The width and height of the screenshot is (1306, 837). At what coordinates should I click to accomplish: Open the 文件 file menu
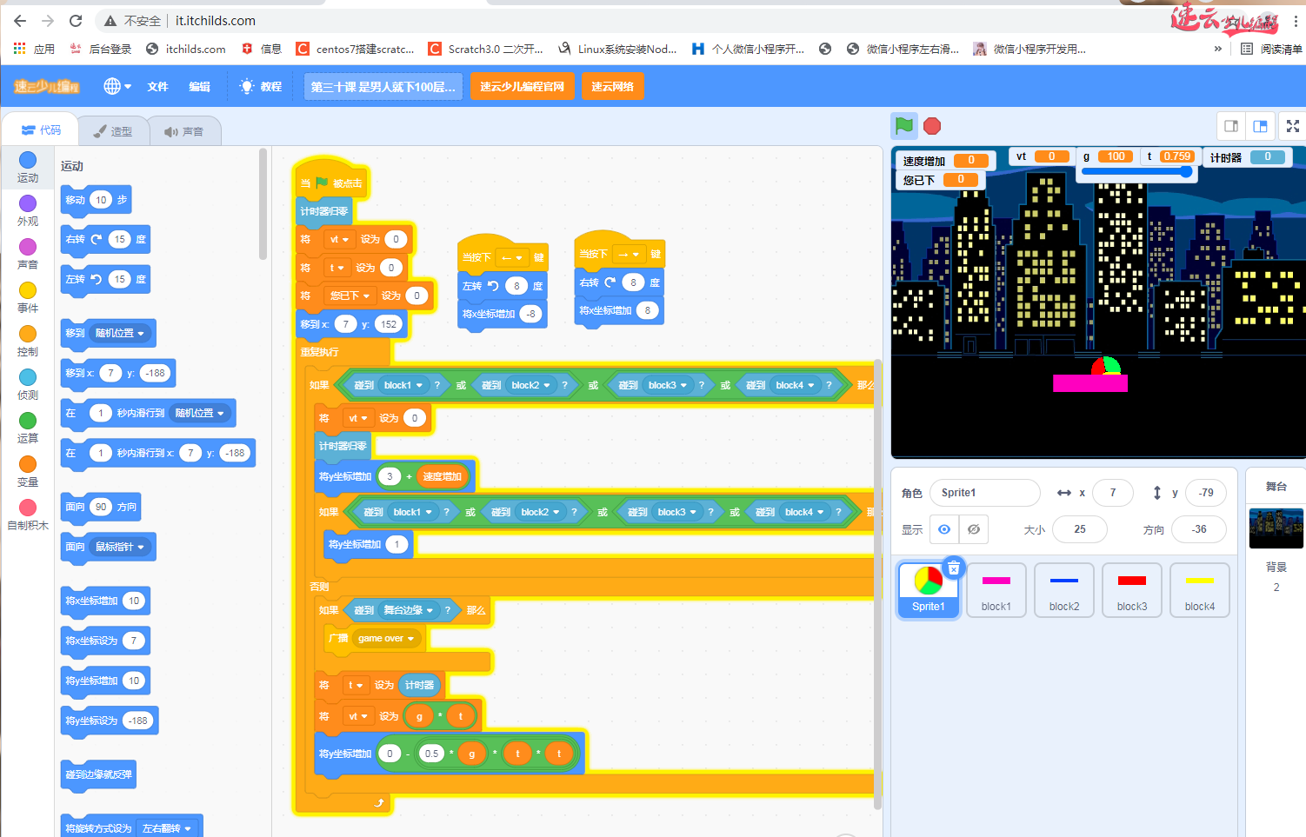pos(157,86)
